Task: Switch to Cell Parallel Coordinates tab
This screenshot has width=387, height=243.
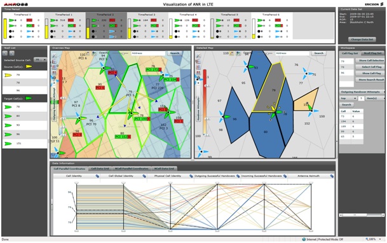Action: pyautogui.click(x=69, y=169)
